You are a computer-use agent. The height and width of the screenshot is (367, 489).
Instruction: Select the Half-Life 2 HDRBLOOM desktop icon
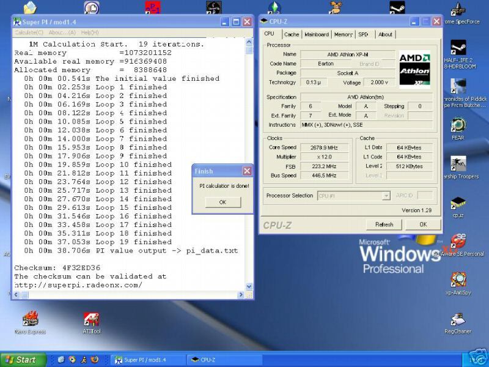459,54
